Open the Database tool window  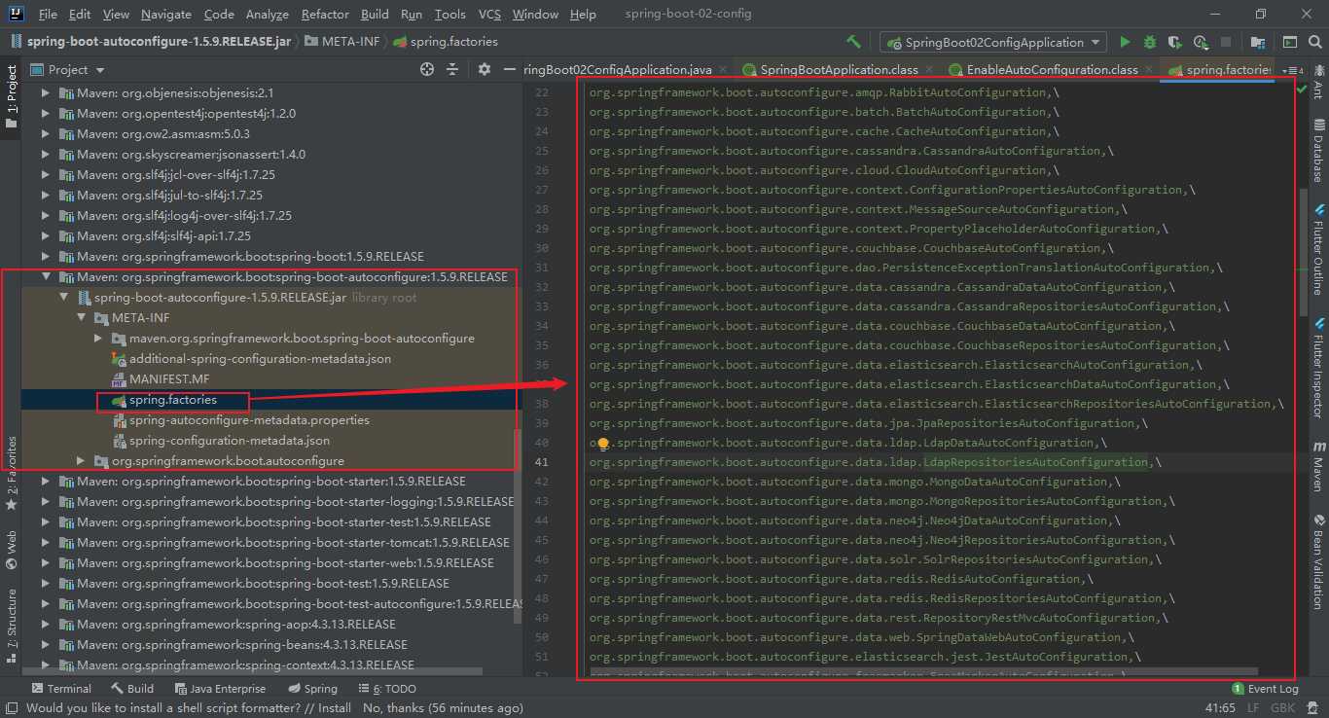pos(1318,150)
